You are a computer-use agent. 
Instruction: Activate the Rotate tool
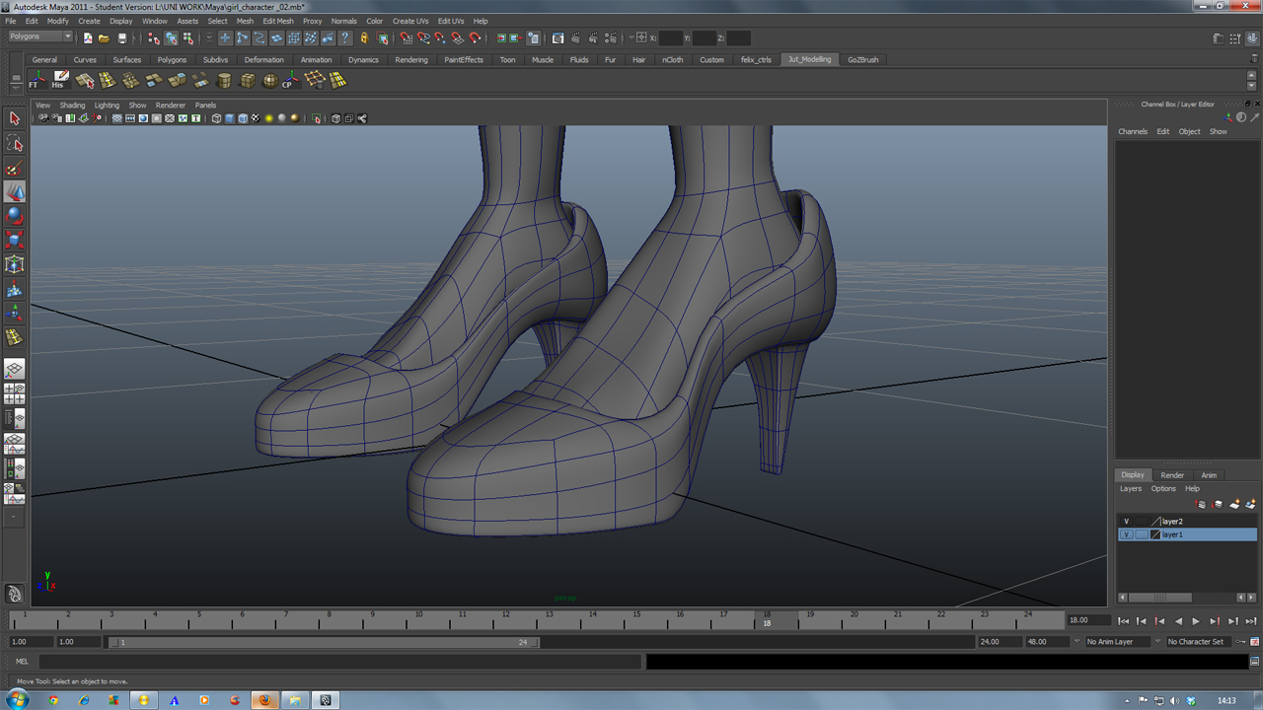(15, 216)
